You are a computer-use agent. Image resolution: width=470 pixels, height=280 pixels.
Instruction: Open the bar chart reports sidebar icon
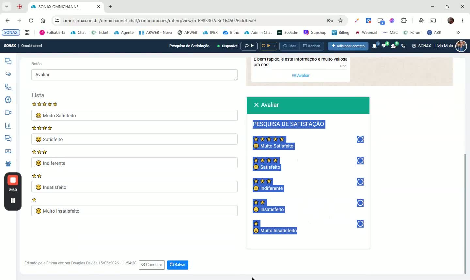pyautogui.click(x=8, y=126)
